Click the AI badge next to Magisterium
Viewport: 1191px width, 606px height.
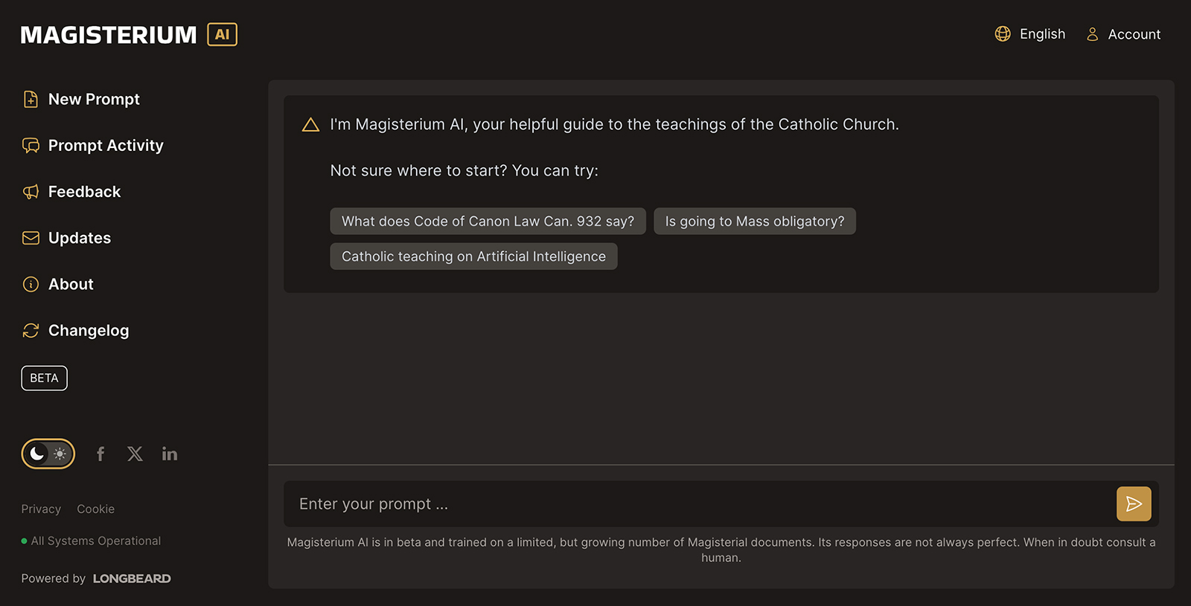(x=222, y=34)
